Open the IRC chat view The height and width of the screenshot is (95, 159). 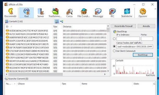[x=112, y=13]
